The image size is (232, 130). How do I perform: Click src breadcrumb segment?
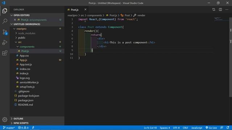click(x=82, y=15)
